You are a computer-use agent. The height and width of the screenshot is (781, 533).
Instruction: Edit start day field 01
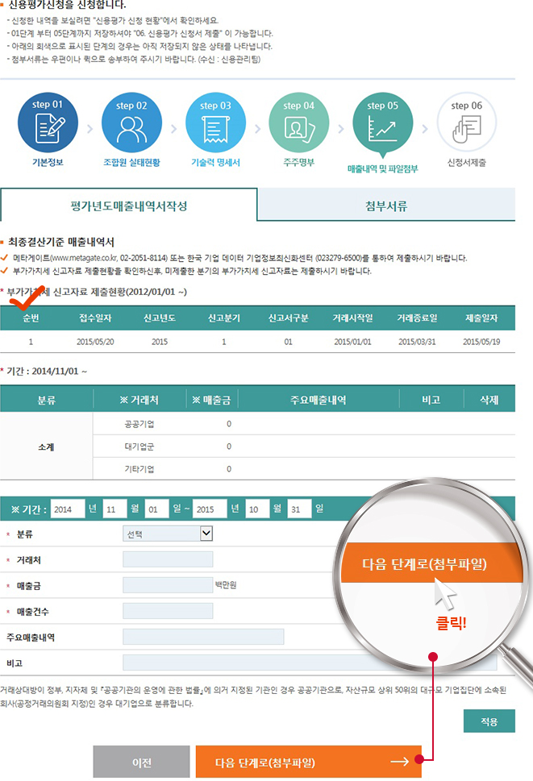tap(157, 509)
